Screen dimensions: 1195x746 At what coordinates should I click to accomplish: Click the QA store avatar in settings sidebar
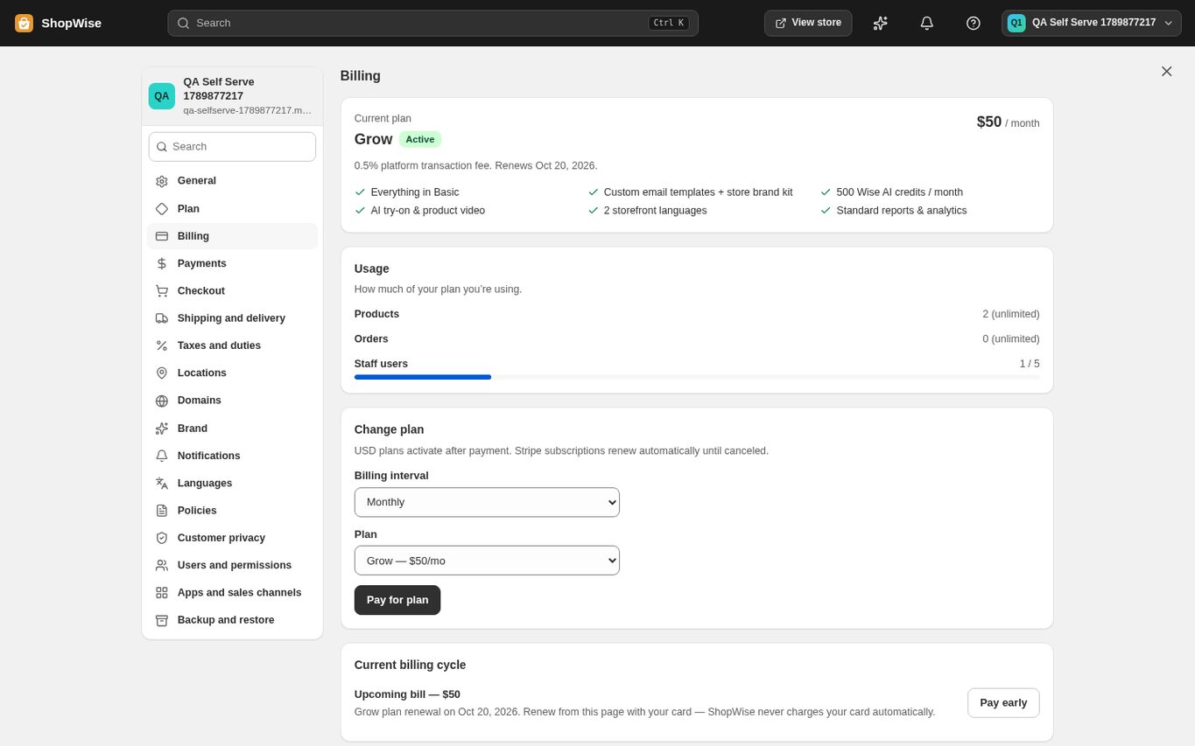(162, 96)
